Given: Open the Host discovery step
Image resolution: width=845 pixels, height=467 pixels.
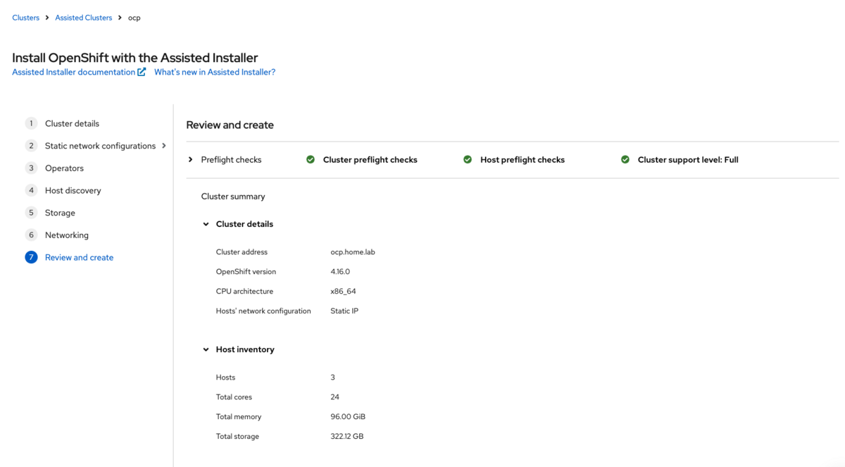Looking at the screenshot, I should [73, 190].
